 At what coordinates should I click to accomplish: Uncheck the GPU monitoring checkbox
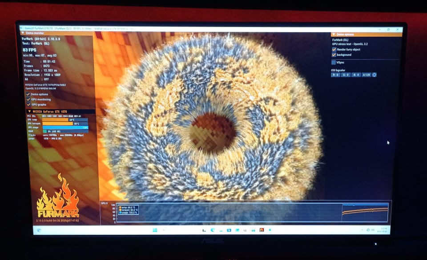coord(28,99)
